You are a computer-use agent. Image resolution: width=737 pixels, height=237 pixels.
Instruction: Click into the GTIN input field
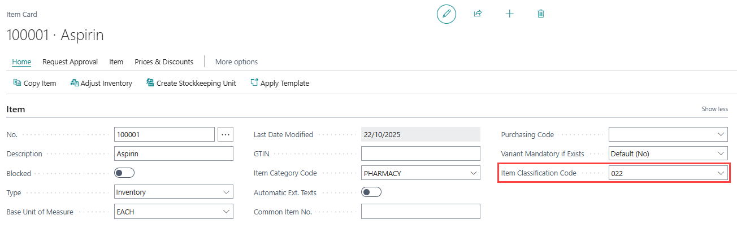coord(420,153)
